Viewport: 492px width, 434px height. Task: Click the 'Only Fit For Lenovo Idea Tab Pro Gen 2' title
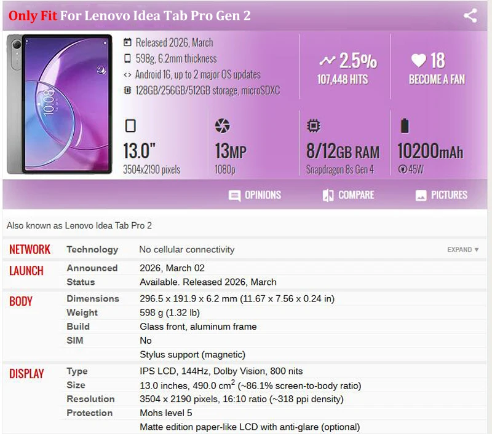[x=130, y=16]
